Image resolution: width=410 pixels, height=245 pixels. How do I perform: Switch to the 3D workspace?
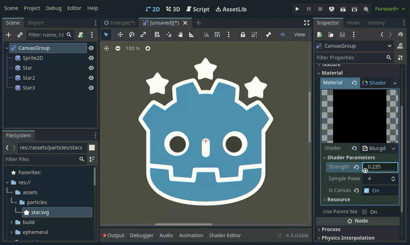pyautogui.click(x=173, y=9)
